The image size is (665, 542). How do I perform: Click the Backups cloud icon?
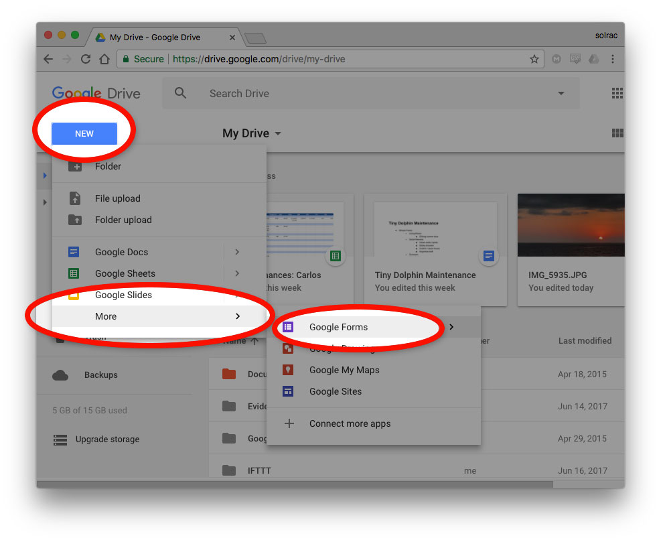[60, 375]
